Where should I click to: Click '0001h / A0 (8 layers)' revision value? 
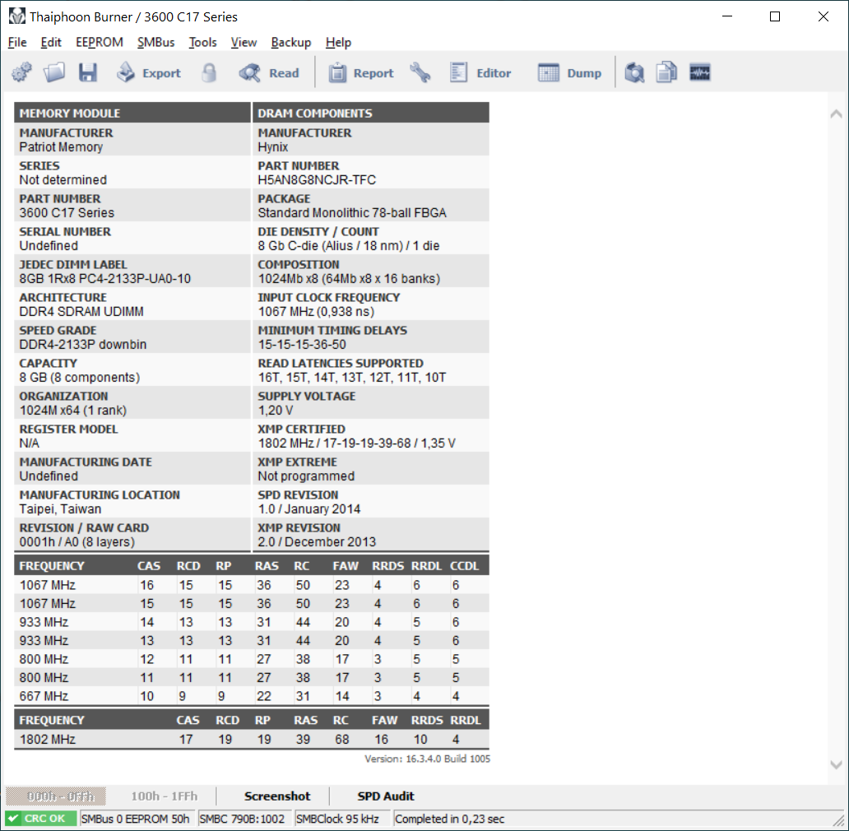point(77,542)
